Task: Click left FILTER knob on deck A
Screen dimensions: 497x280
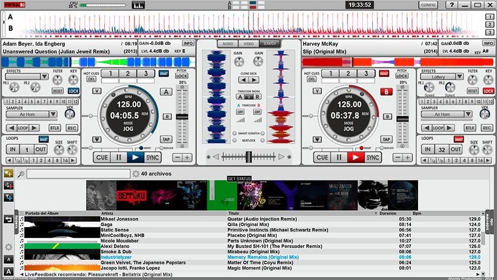Action: point(57,79)
